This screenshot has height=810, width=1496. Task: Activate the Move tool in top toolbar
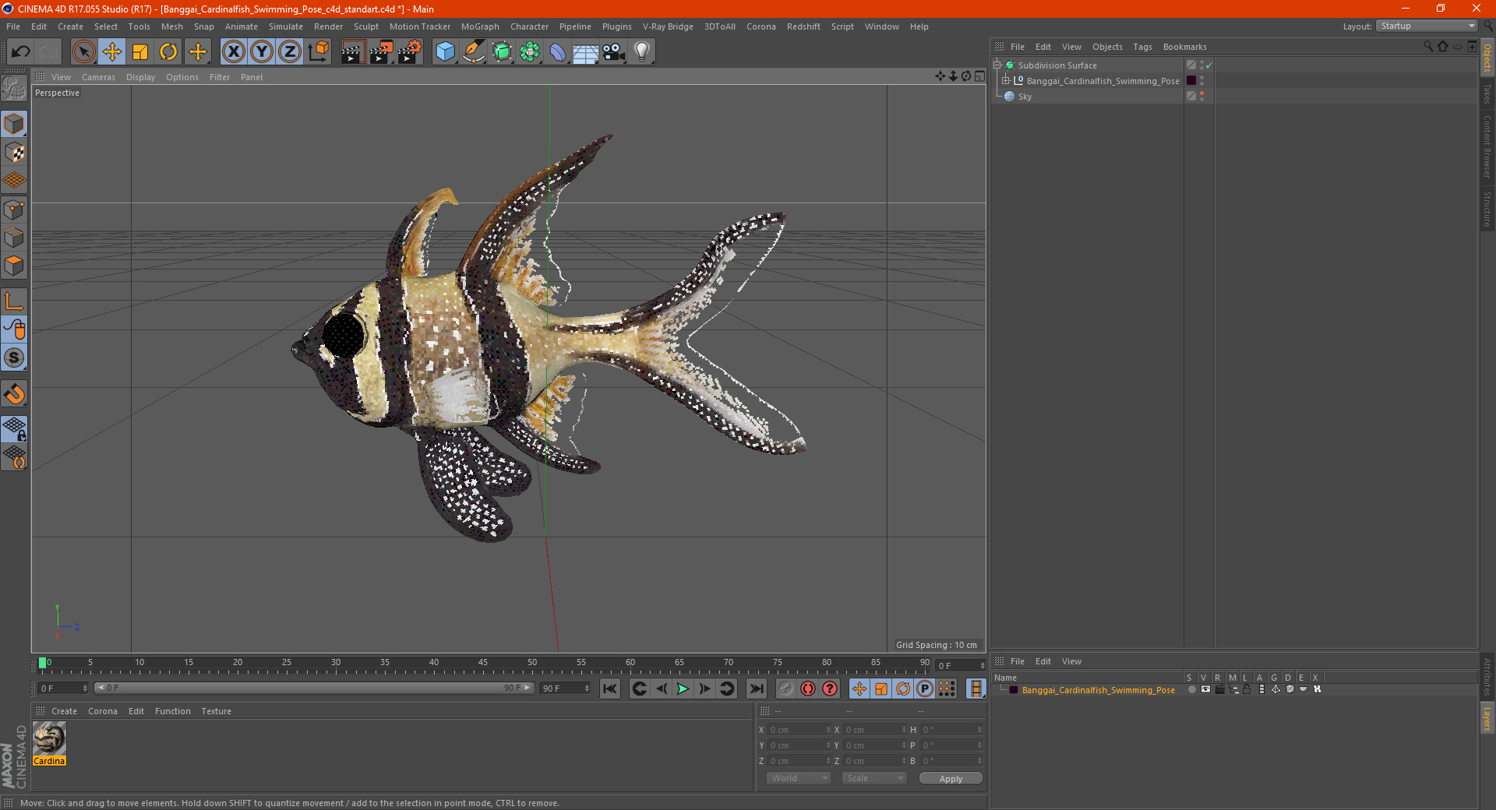(112, 52)
